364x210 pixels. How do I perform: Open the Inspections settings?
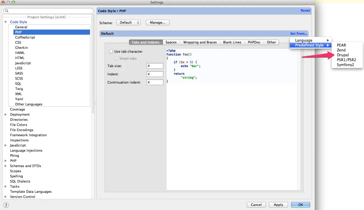click(19, 140)
